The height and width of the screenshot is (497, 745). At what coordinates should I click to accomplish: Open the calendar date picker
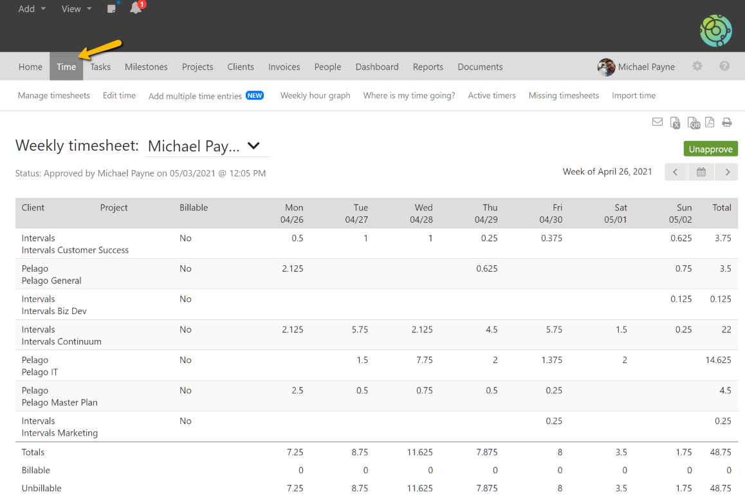coord(701,172)
